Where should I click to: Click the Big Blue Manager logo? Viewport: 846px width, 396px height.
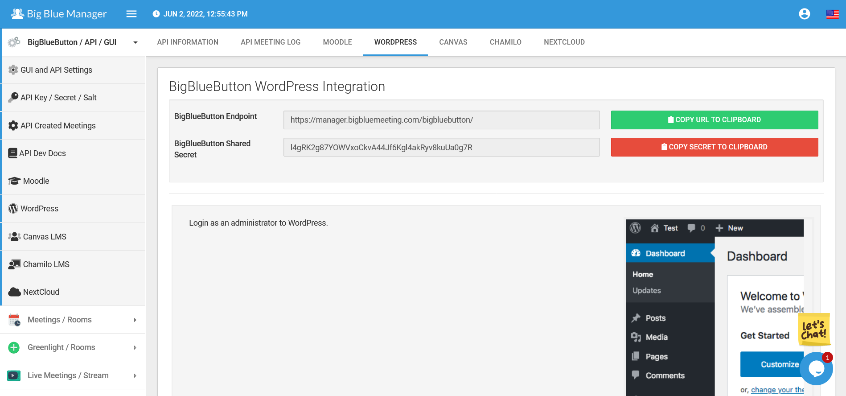coord(59,14)
